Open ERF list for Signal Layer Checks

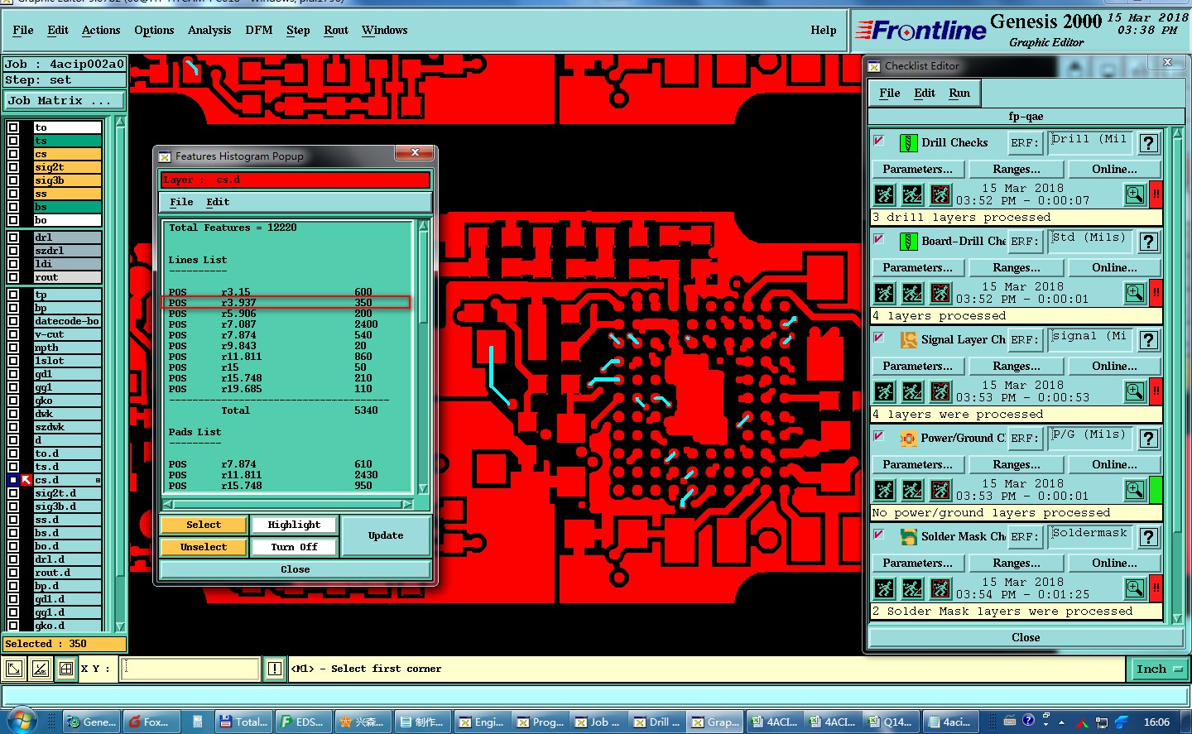point(1025,340)
